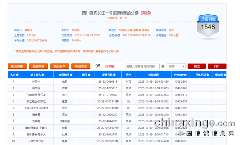240x145 pixels.
Task: Click the 分速(m/m) column header
Action: coord(181,75)
